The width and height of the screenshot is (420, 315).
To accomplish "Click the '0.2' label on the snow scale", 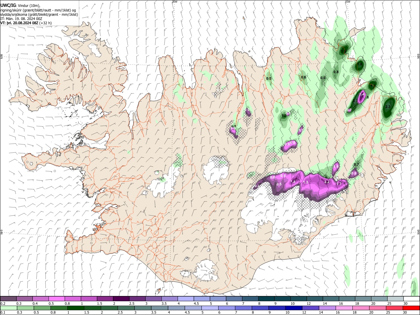I will (3, 304).
